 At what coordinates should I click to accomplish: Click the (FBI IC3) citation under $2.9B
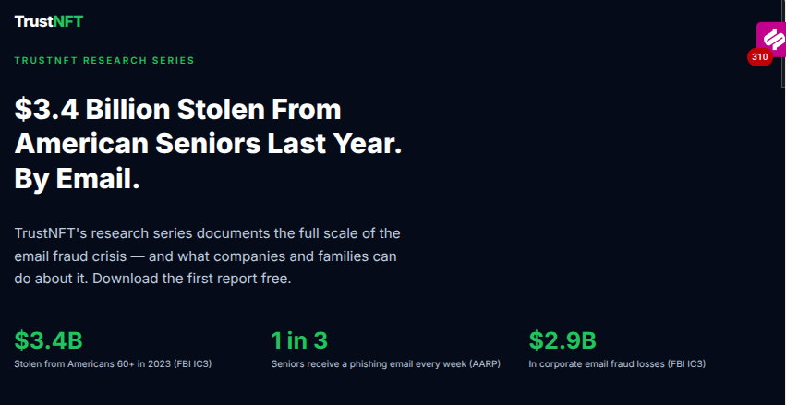pos(687,364)
